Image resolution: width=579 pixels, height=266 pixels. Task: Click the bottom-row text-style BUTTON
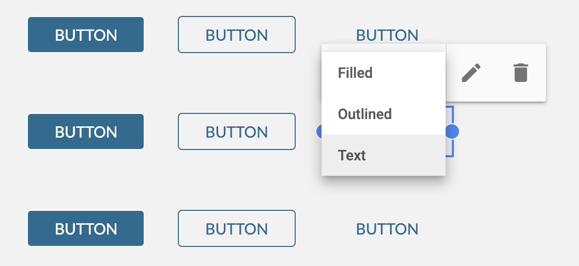pos(387,229)
